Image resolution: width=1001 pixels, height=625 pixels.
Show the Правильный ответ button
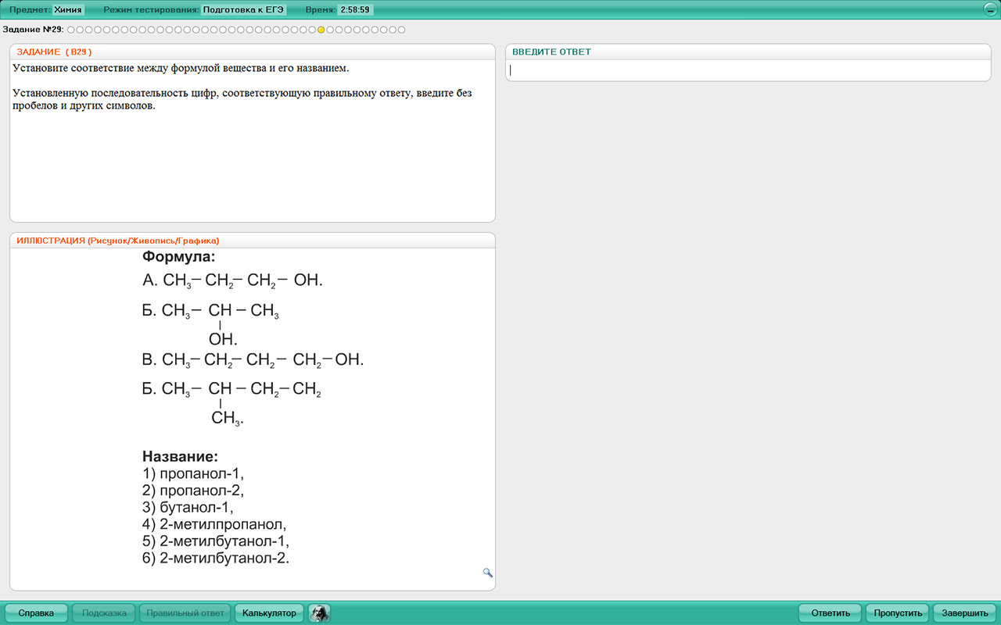pos(185,613)
